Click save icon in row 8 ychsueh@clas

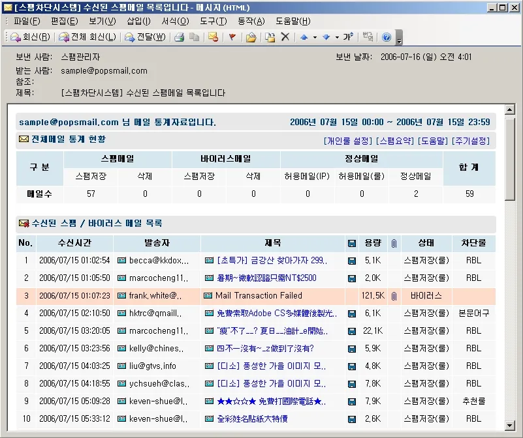351,384
